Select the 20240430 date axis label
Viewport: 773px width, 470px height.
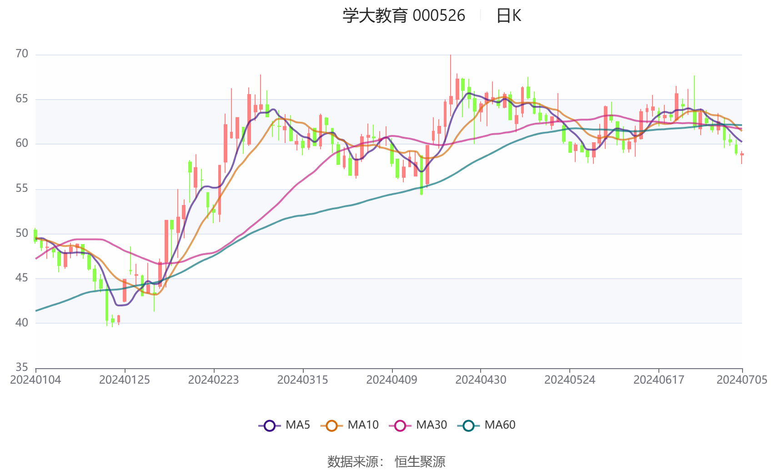click(x=481, y=380)
